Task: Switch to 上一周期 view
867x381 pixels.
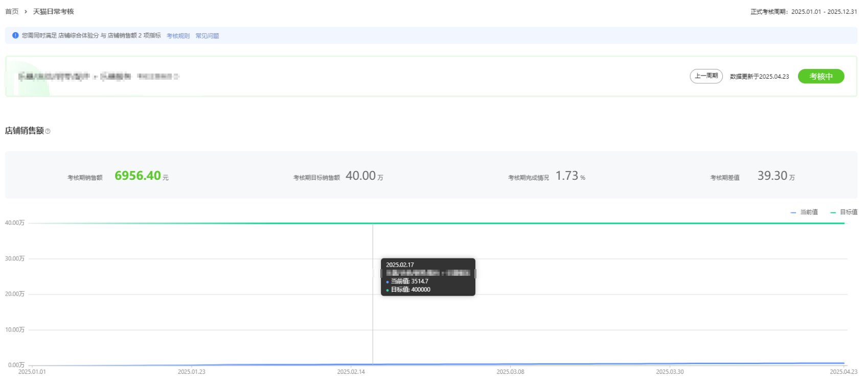Action: click(x=706, y=76)
